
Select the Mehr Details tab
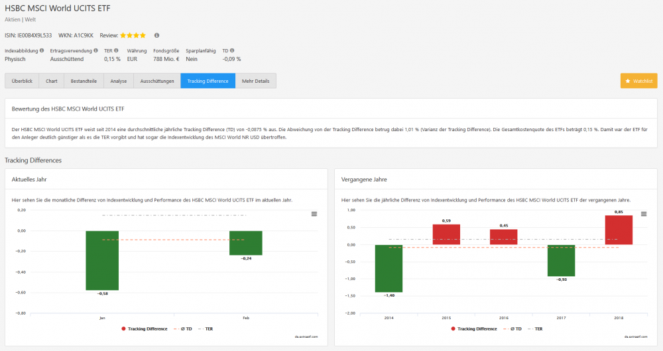[255, 81]
